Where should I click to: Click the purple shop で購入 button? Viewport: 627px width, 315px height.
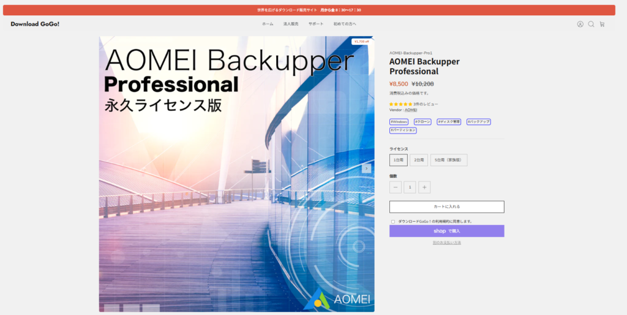[446, 231]
